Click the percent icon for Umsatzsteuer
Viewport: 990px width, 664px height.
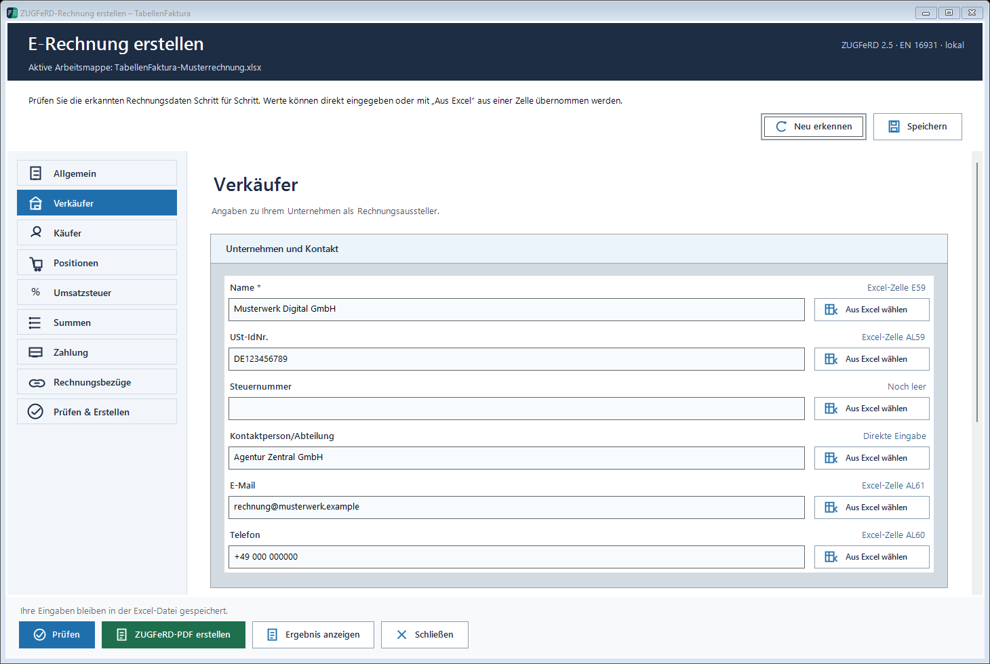point(36,292)
